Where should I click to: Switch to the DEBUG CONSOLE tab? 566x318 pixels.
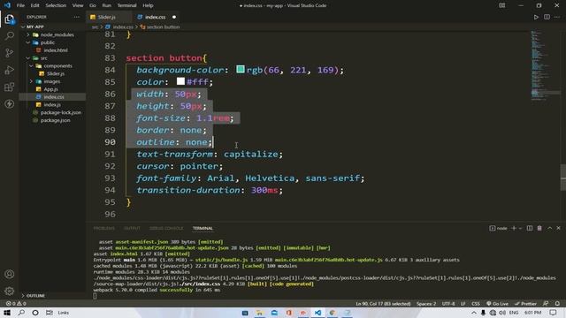point(166,228)
